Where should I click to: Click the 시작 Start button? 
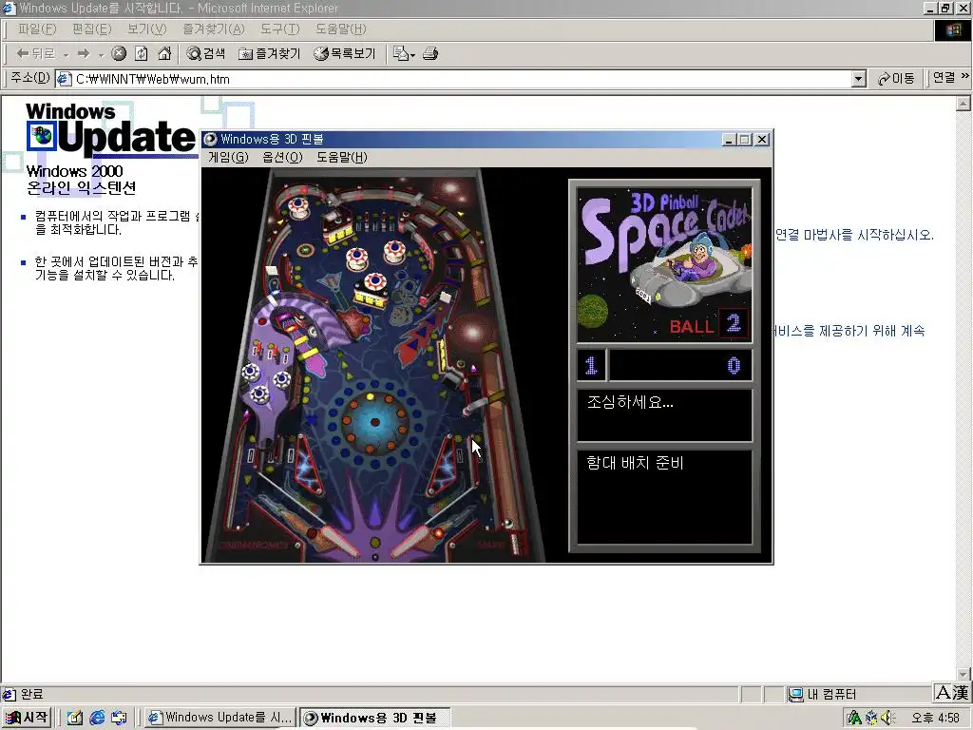coord(26,718)
